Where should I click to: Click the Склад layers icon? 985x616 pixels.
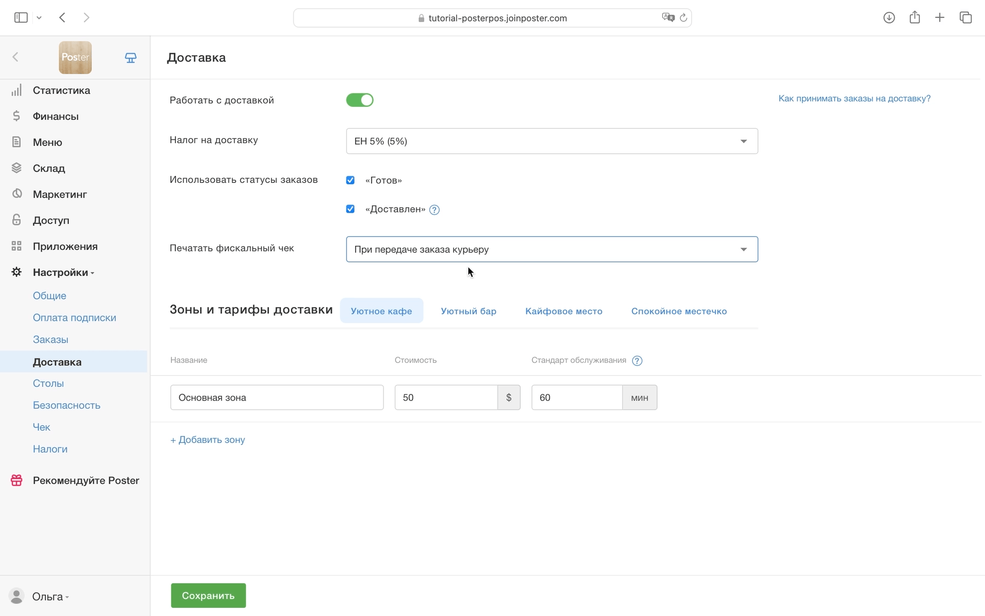[16, 168]
